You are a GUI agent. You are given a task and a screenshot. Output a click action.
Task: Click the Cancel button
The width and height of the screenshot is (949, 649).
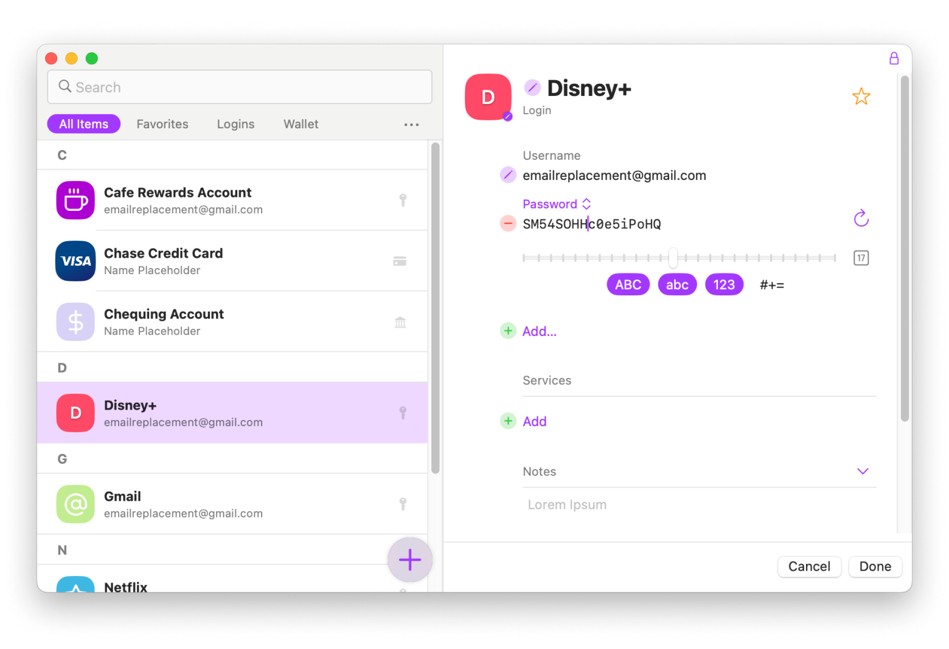[x=809, y=566]
